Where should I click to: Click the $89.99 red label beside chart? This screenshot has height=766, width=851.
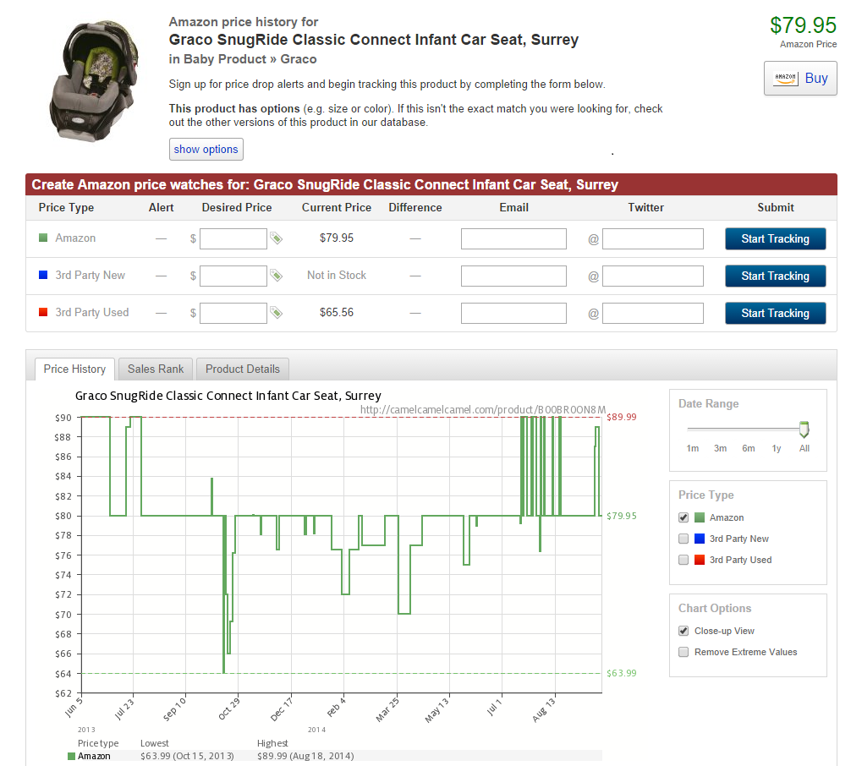point(622,417)
